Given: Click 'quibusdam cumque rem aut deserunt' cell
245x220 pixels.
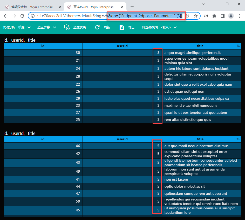Looking at the screenshot, I should click(x=202, y=194).
